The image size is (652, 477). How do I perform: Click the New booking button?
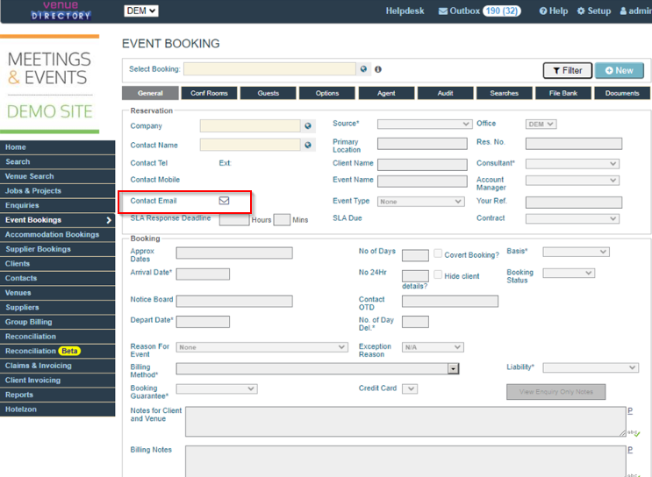click(620, 71)
